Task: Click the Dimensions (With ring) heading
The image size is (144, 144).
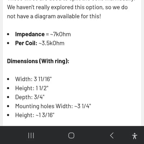Action: point(38,61)
